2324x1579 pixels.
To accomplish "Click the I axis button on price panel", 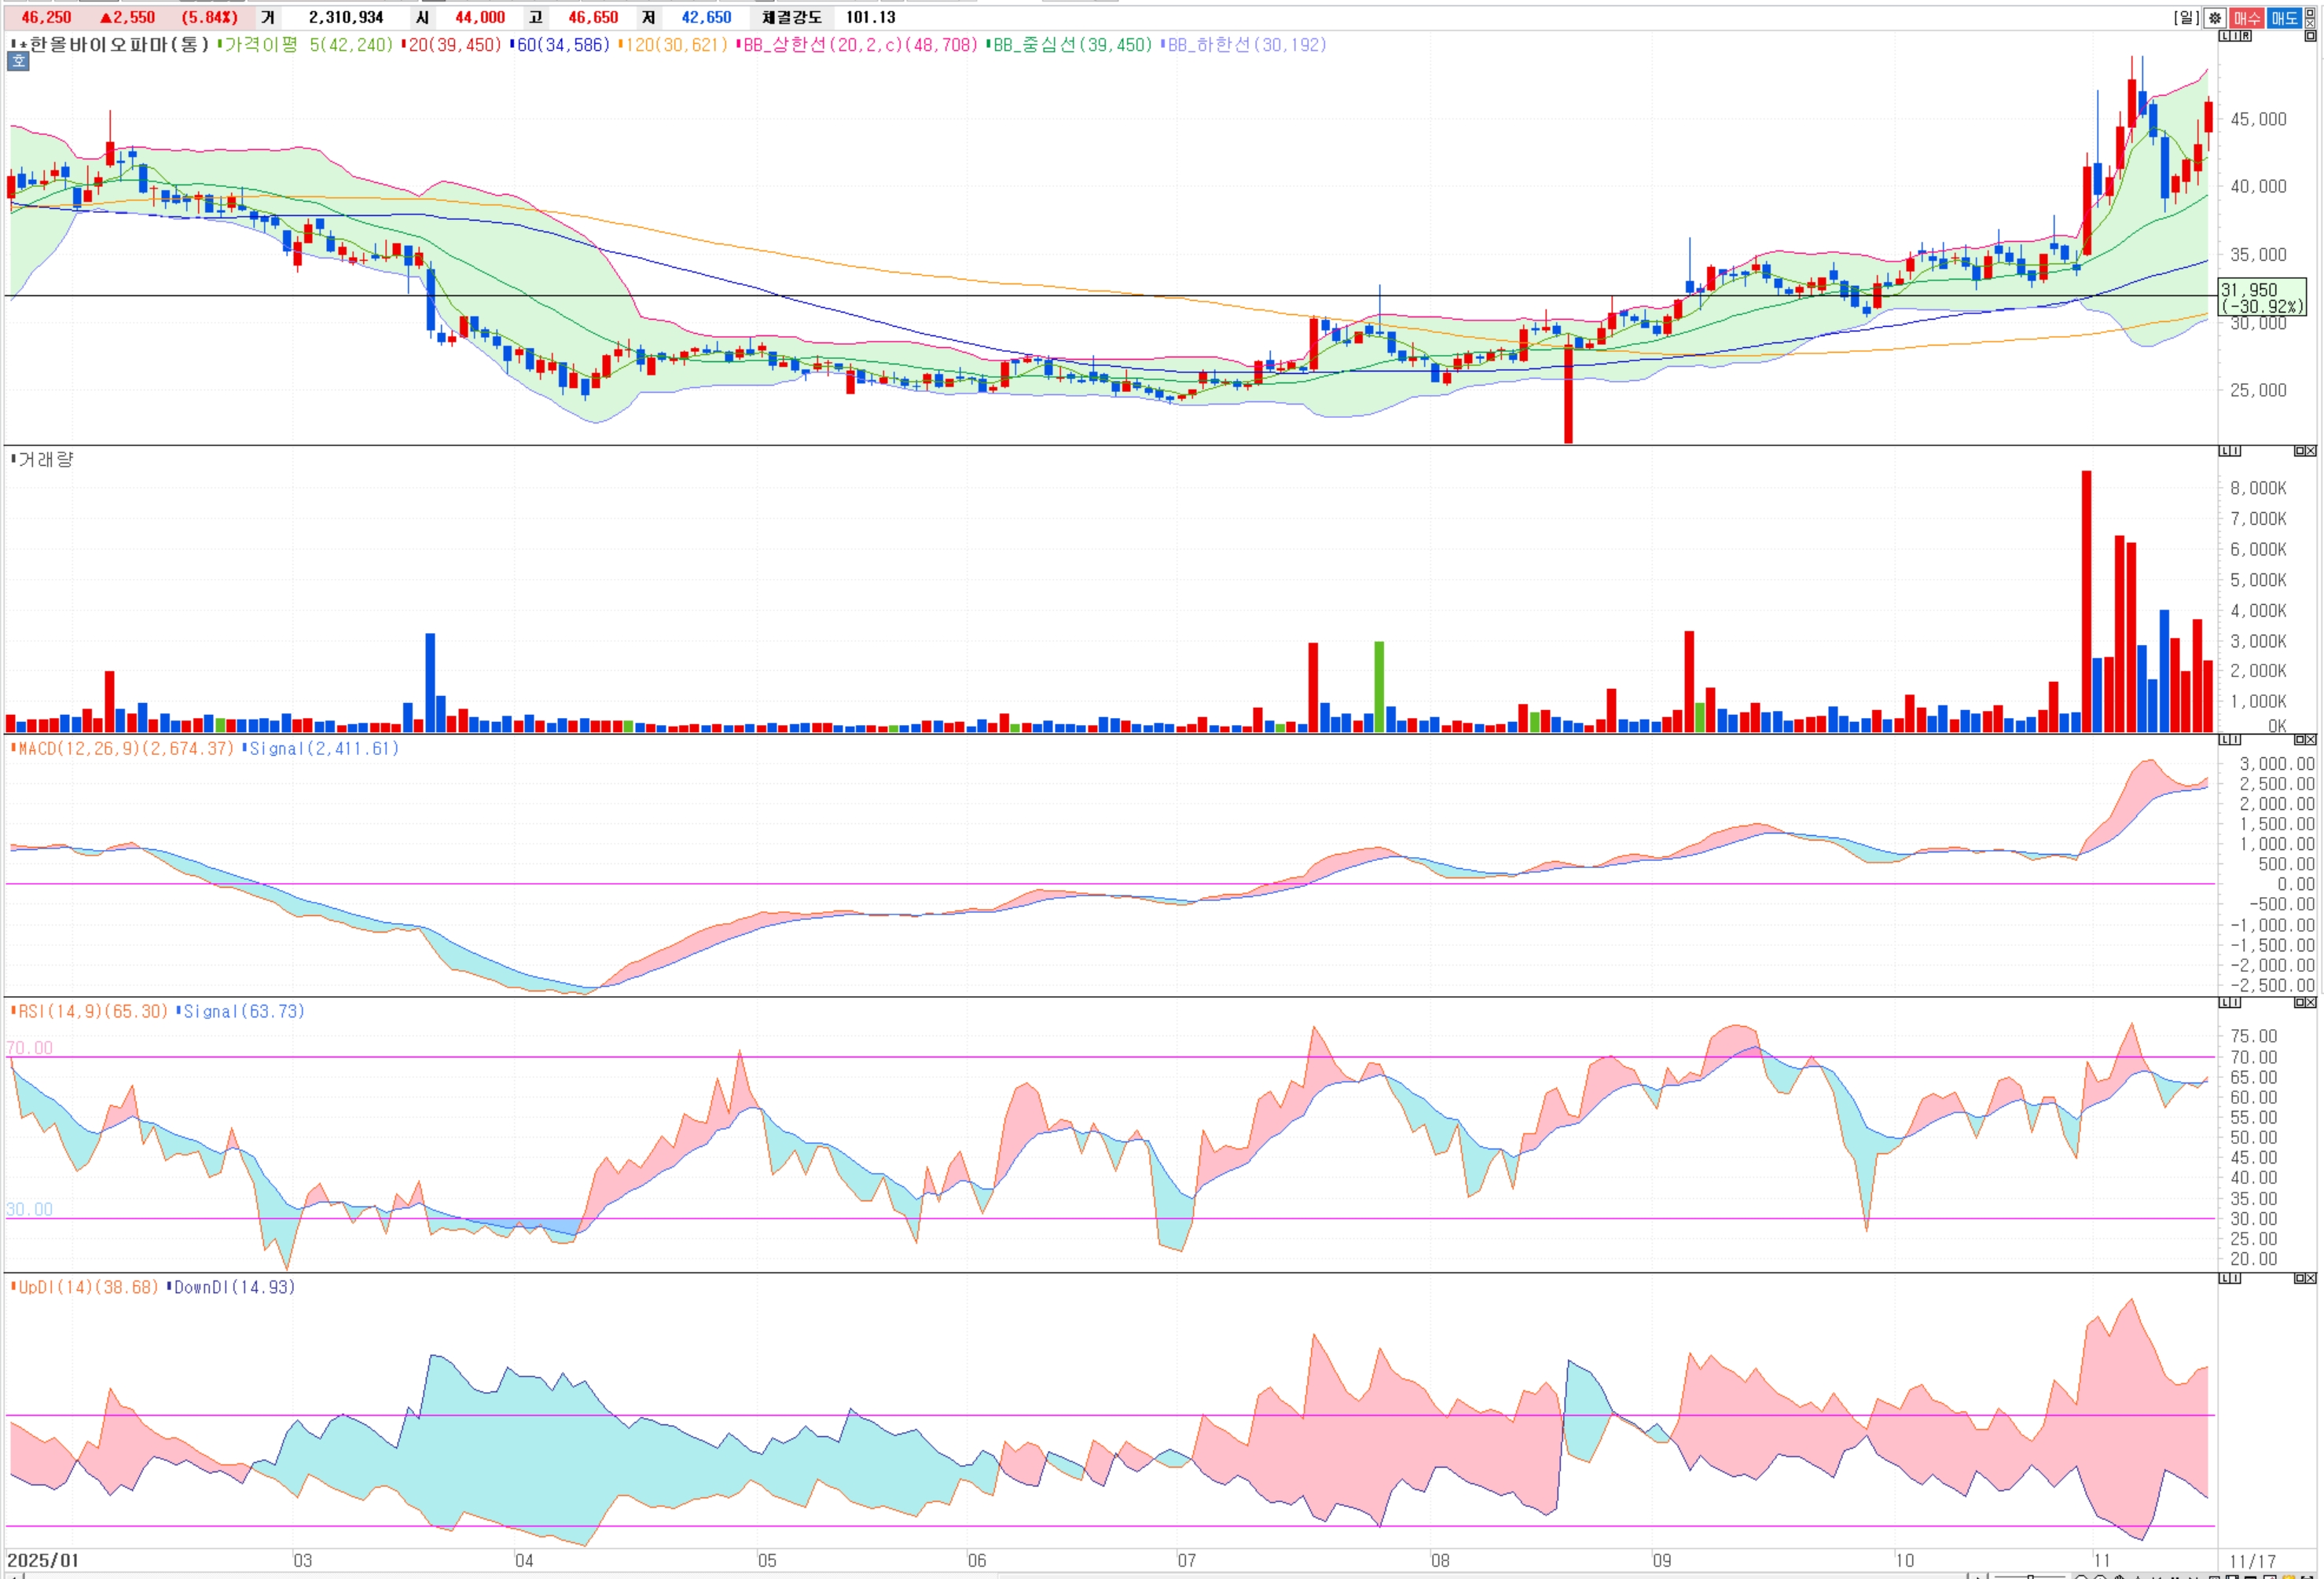I will [2236, 36].
